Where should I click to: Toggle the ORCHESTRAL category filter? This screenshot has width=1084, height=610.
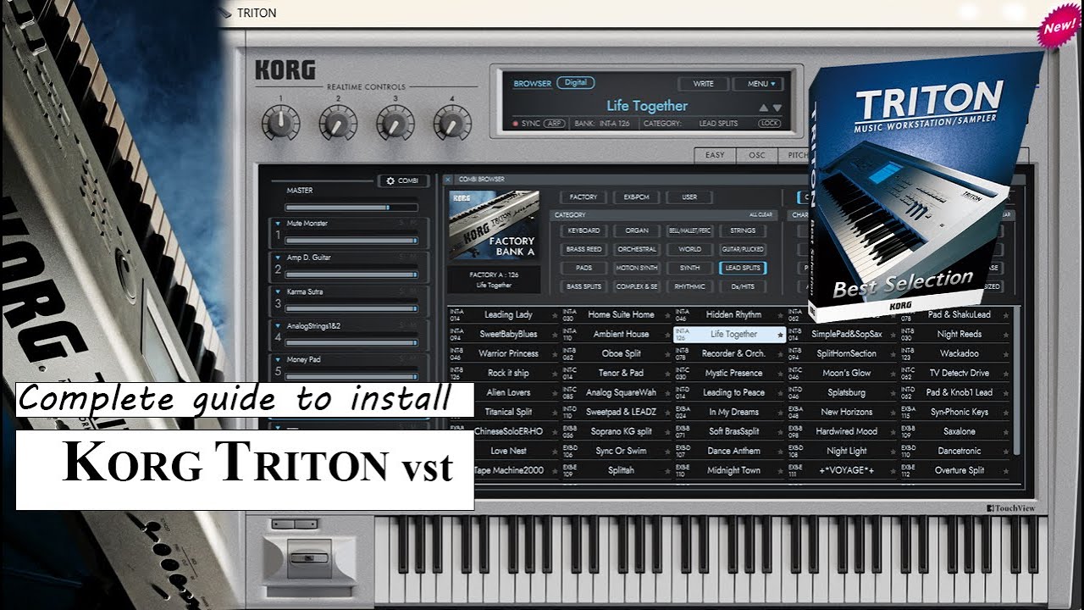click(x=637, y=249)
